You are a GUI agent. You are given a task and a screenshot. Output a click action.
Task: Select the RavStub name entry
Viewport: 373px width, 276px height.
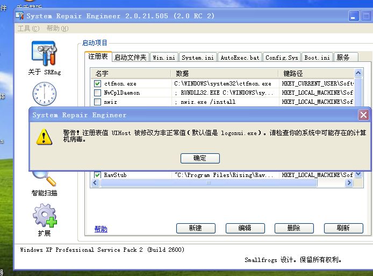(x=115, y=175)
